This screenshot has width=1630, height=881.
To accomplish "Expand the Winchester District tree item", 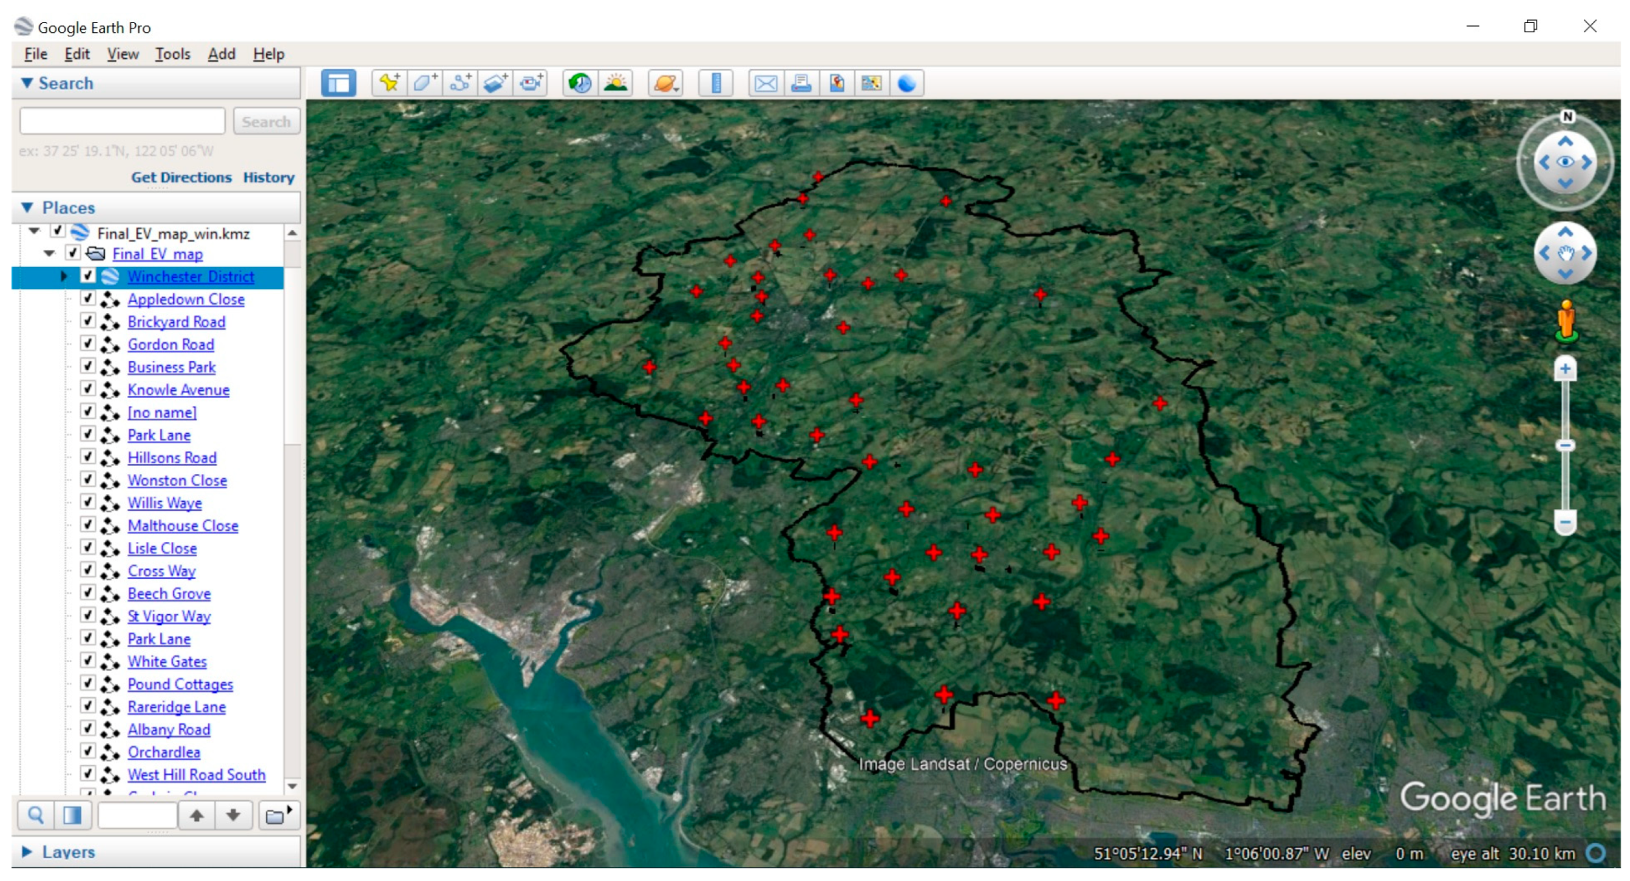I will point(63,275).
